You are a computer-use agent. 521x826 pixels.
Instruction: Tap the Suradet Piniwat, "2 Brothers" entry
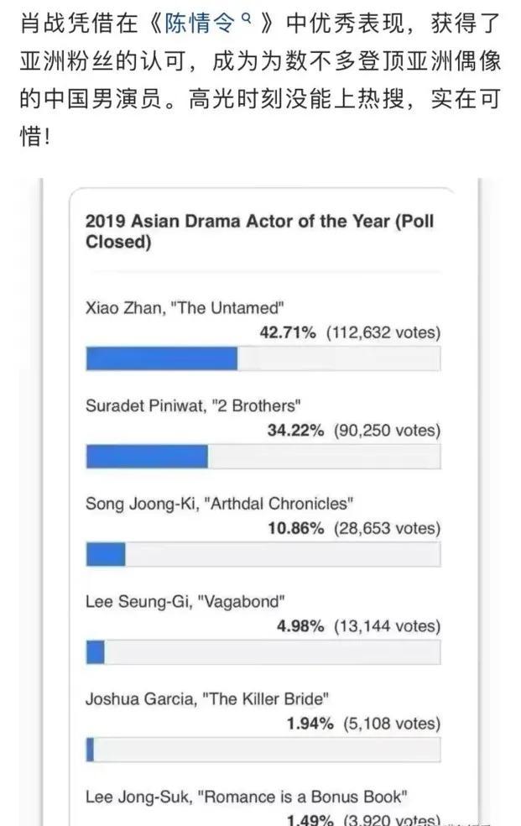[193, 405]
